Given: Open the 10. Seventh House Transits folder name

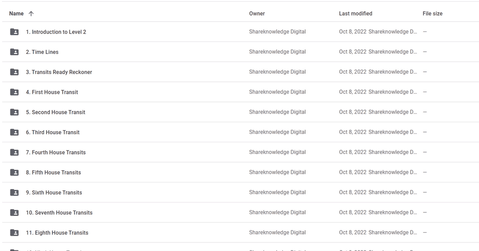Looking at the screenshot, I should click(x=59, y=212).
